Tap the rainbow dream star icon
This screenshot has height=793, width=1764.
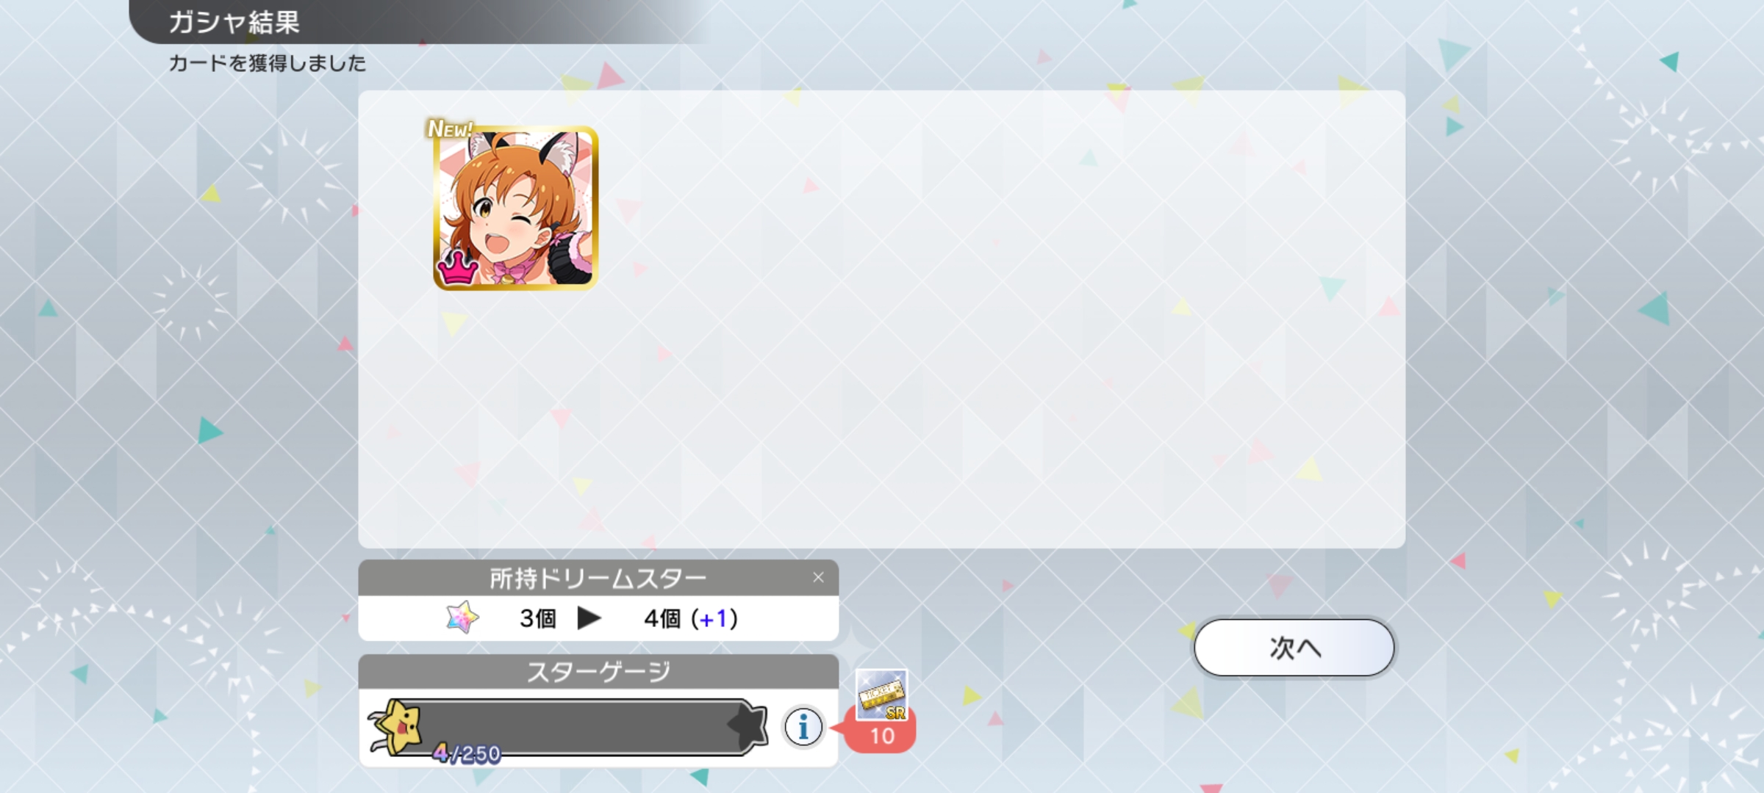point(462,618)
